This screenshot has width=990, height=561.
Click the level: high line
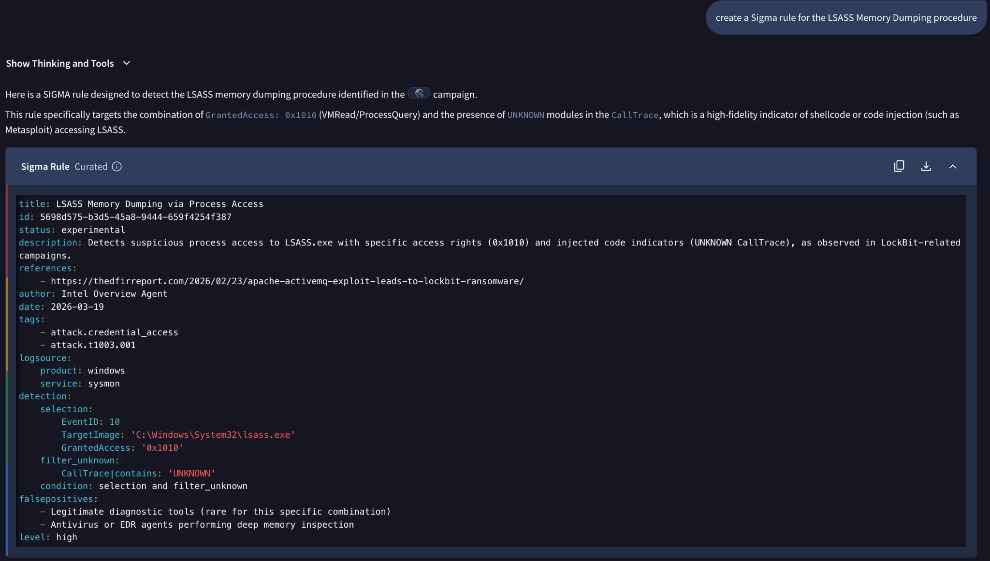click(x=48, y=537)
